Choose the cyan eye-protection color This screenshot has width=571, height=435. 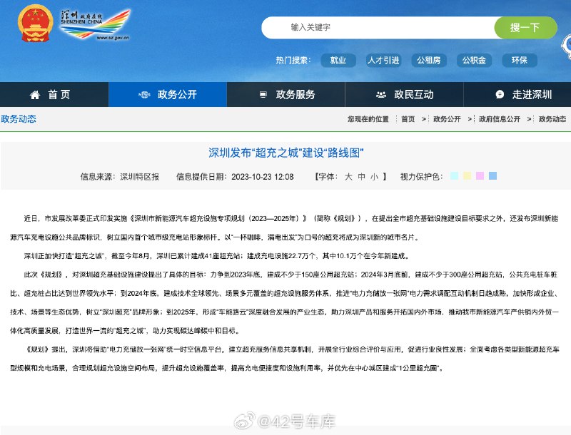click(454, 176)
